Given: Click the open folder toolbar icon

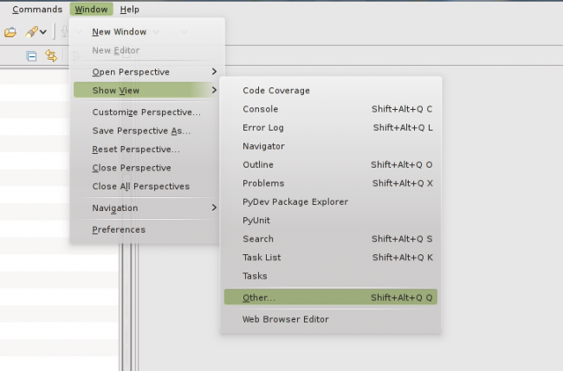Looking at the screenshot, I should (10, 32).
